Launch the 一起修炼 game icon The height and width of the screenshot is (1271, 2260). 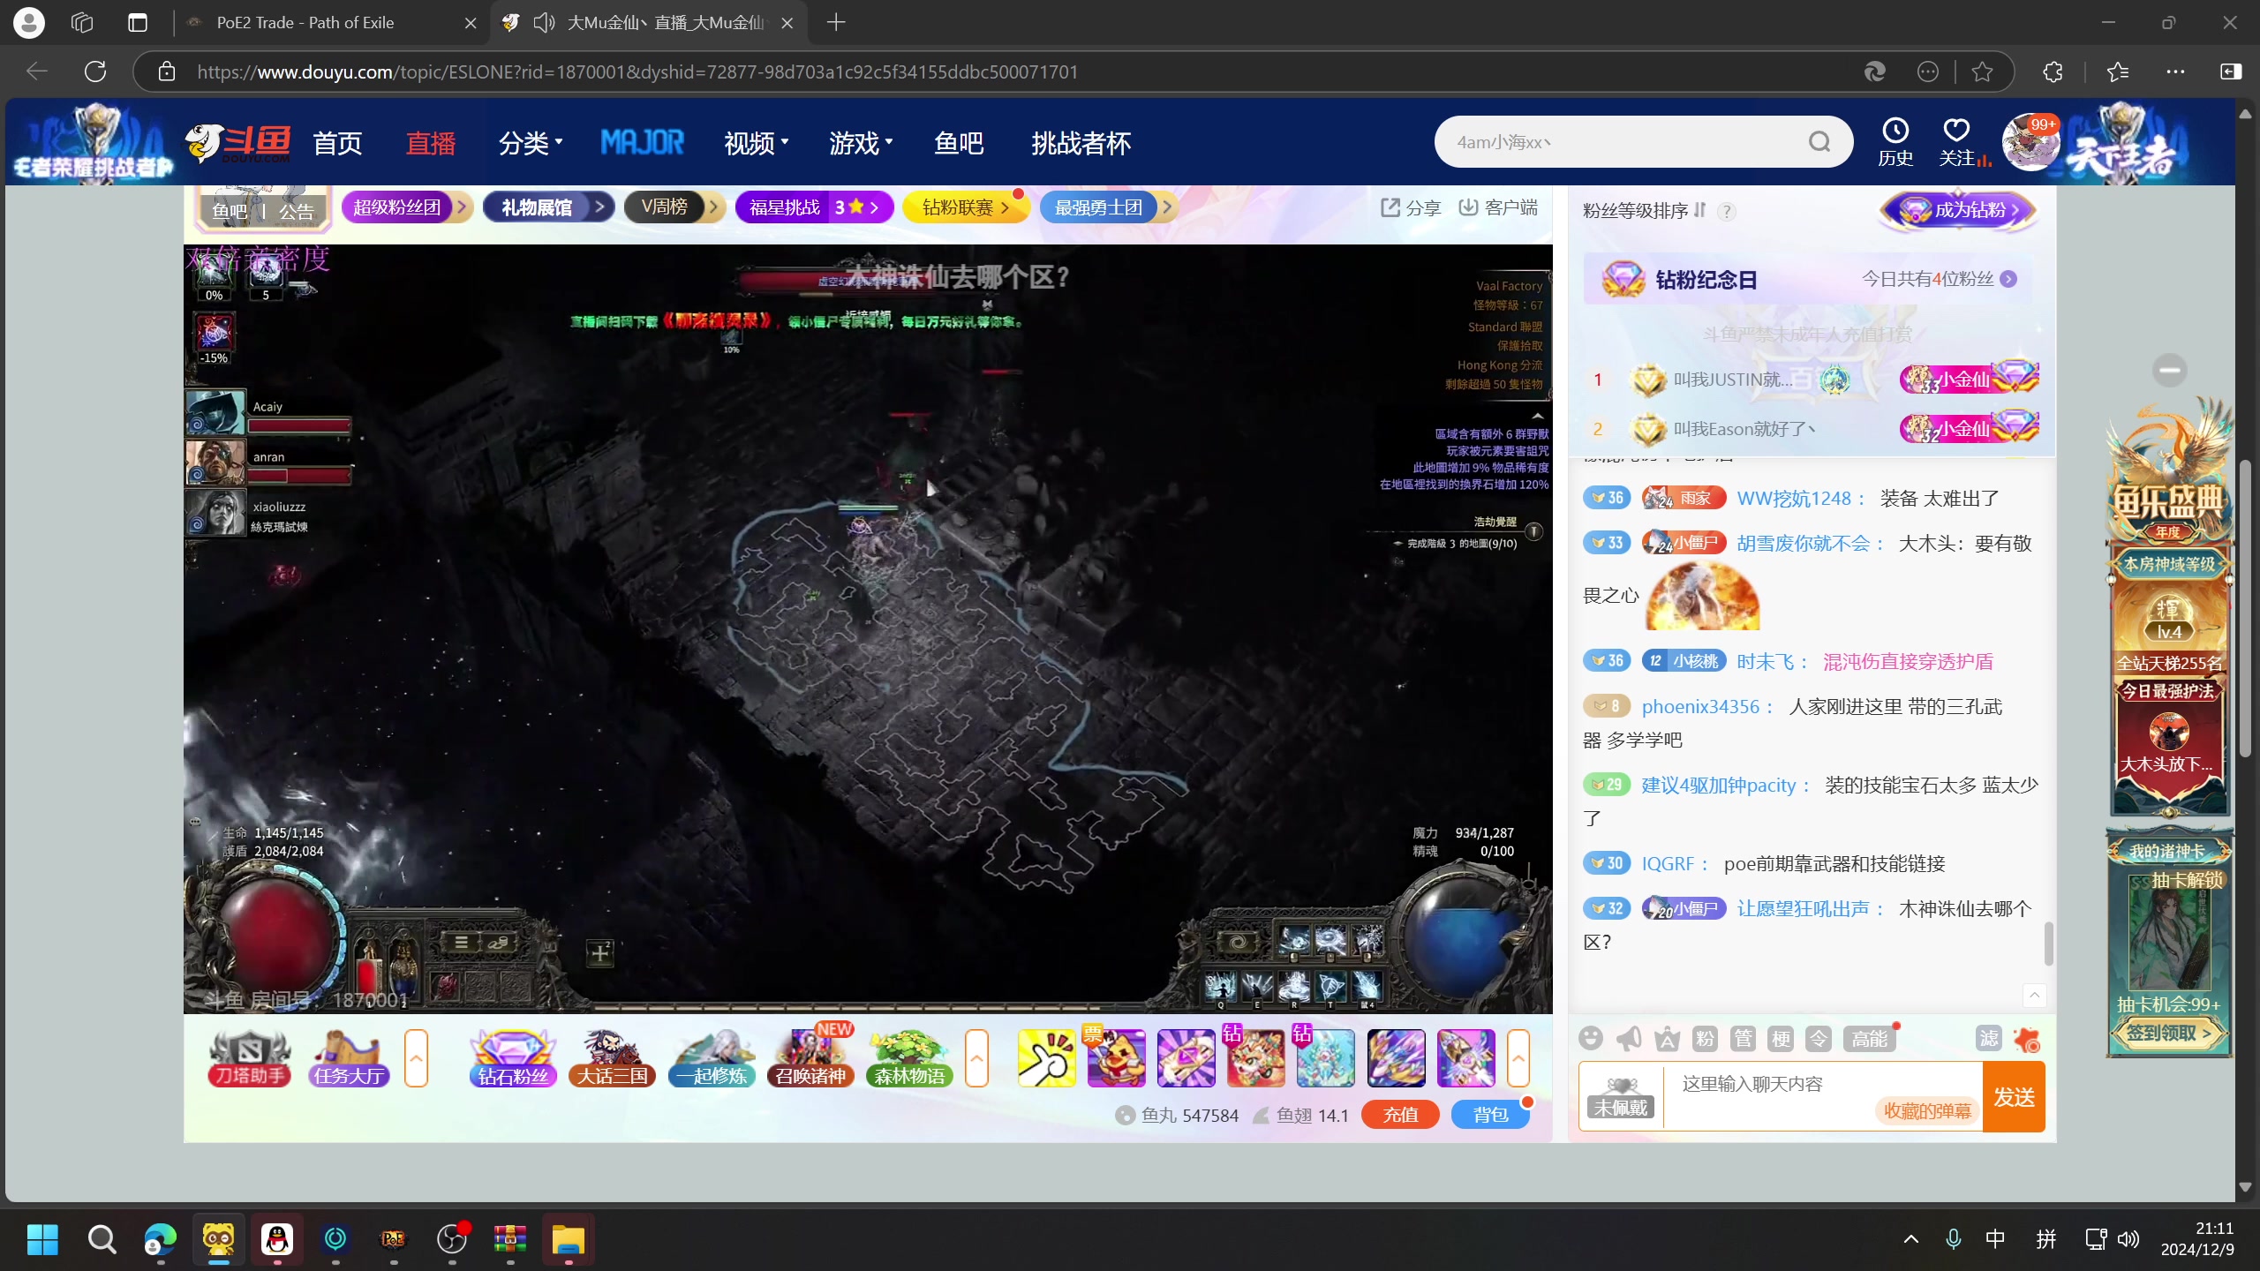point(712,1057)
